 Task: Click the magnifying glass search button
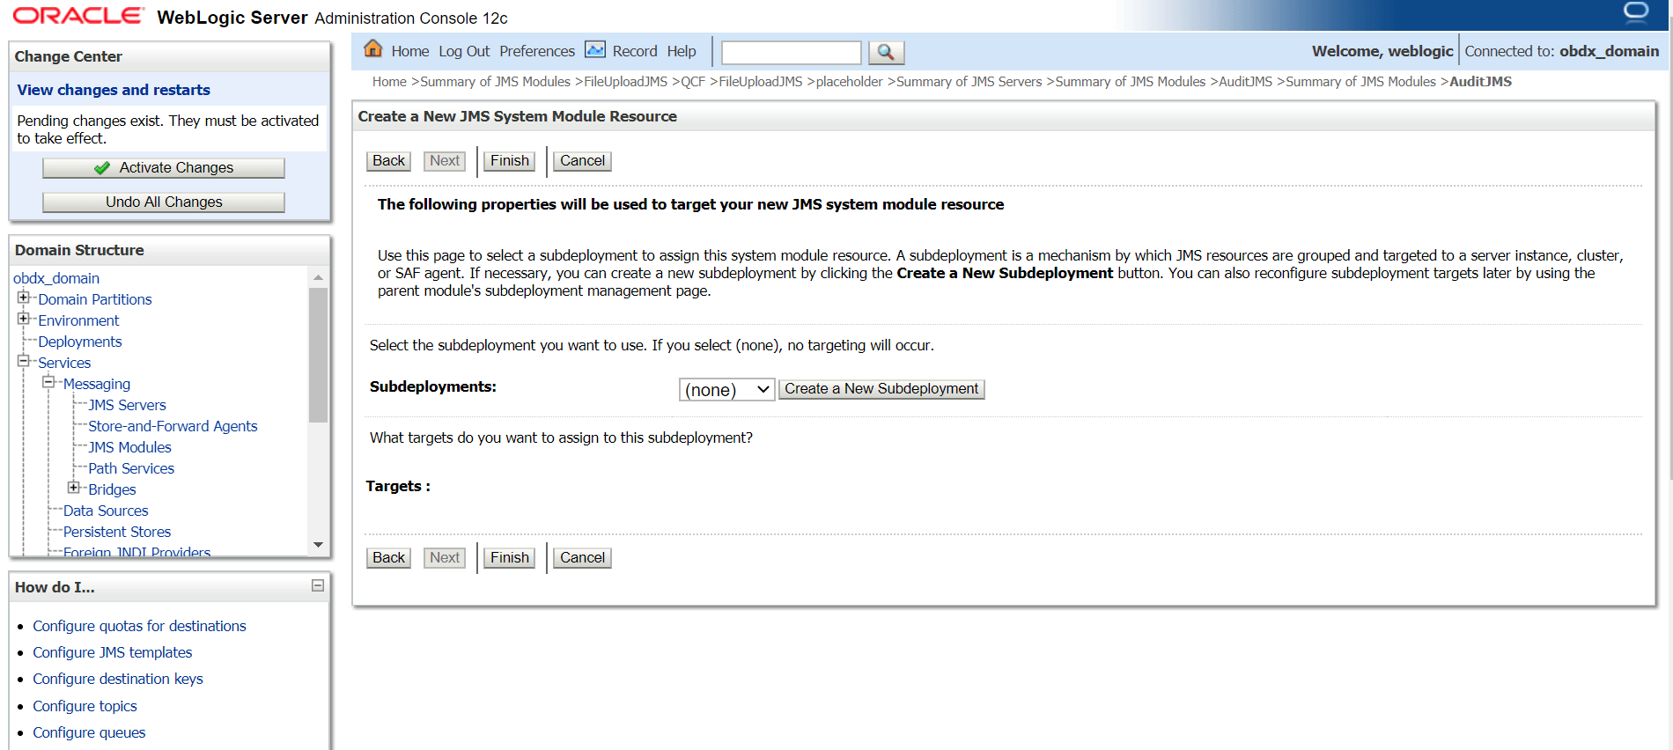coord(886,53)
